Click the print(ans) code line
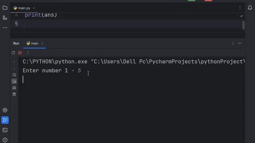This screenshot has width=255, height=143. pos(41,15)
